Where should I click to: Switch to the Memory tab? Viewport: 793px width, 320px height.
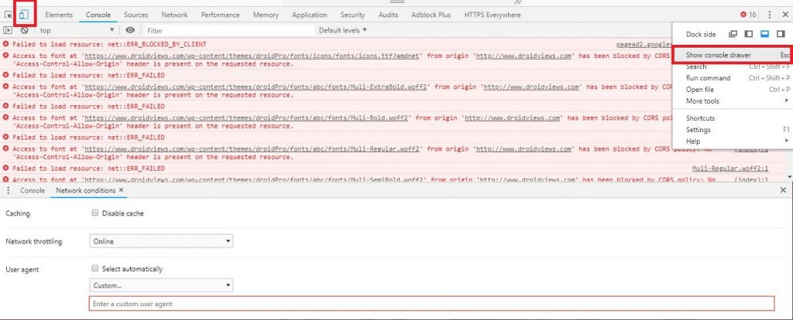pos(266,15)
